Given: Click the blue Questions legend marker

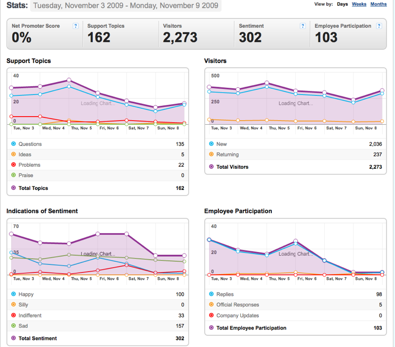Looking at the screenshot, I should coord(13,144).
